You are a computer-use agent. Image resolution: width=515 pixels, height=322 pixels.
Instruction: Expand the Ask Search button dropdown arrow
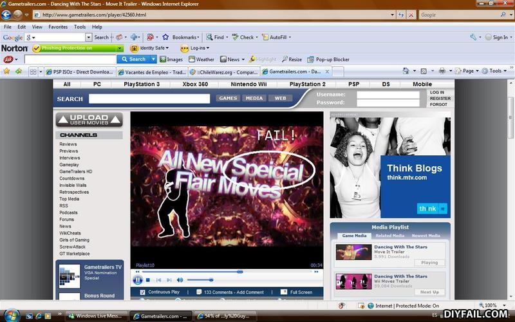coord(153,59)
